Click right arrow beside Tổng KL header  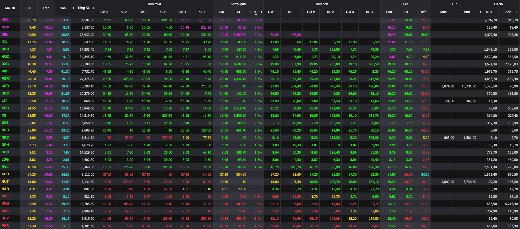click(94, 8)
